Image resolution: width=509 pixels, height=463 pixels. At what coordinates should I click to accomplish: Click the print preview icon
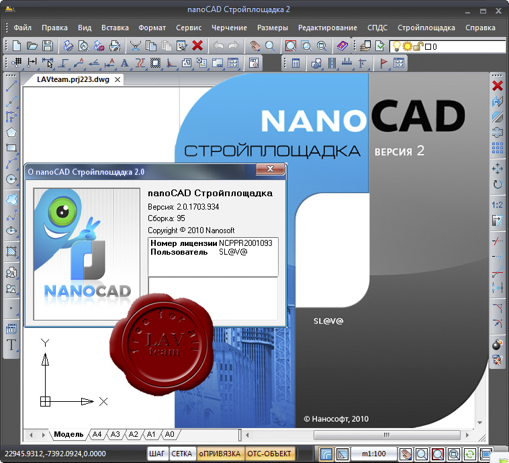point(84,46)
